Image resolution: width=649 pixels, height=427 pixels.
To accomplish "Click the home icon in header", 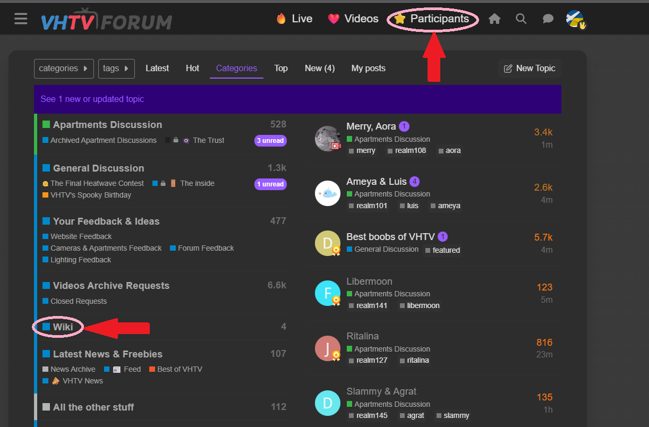I will [494, 19].
